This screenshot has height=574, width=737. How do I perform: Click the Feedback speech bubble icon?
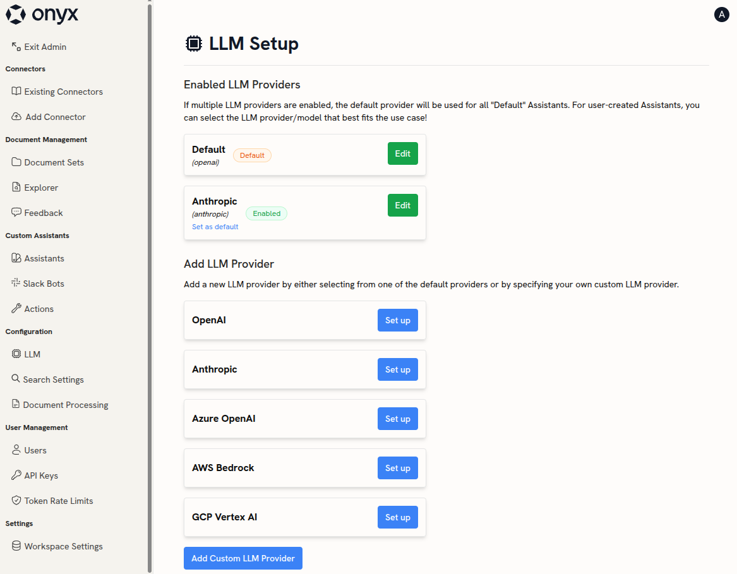(16, 213)
